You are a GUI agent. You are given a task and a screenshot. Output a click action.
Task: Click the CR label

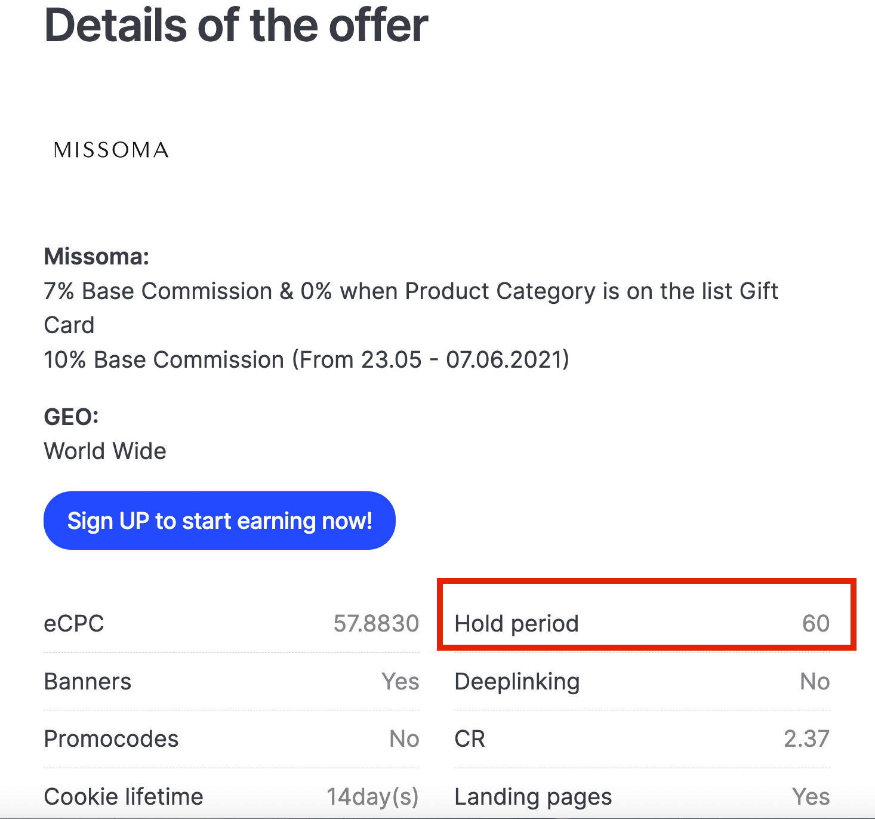[470, 739]
